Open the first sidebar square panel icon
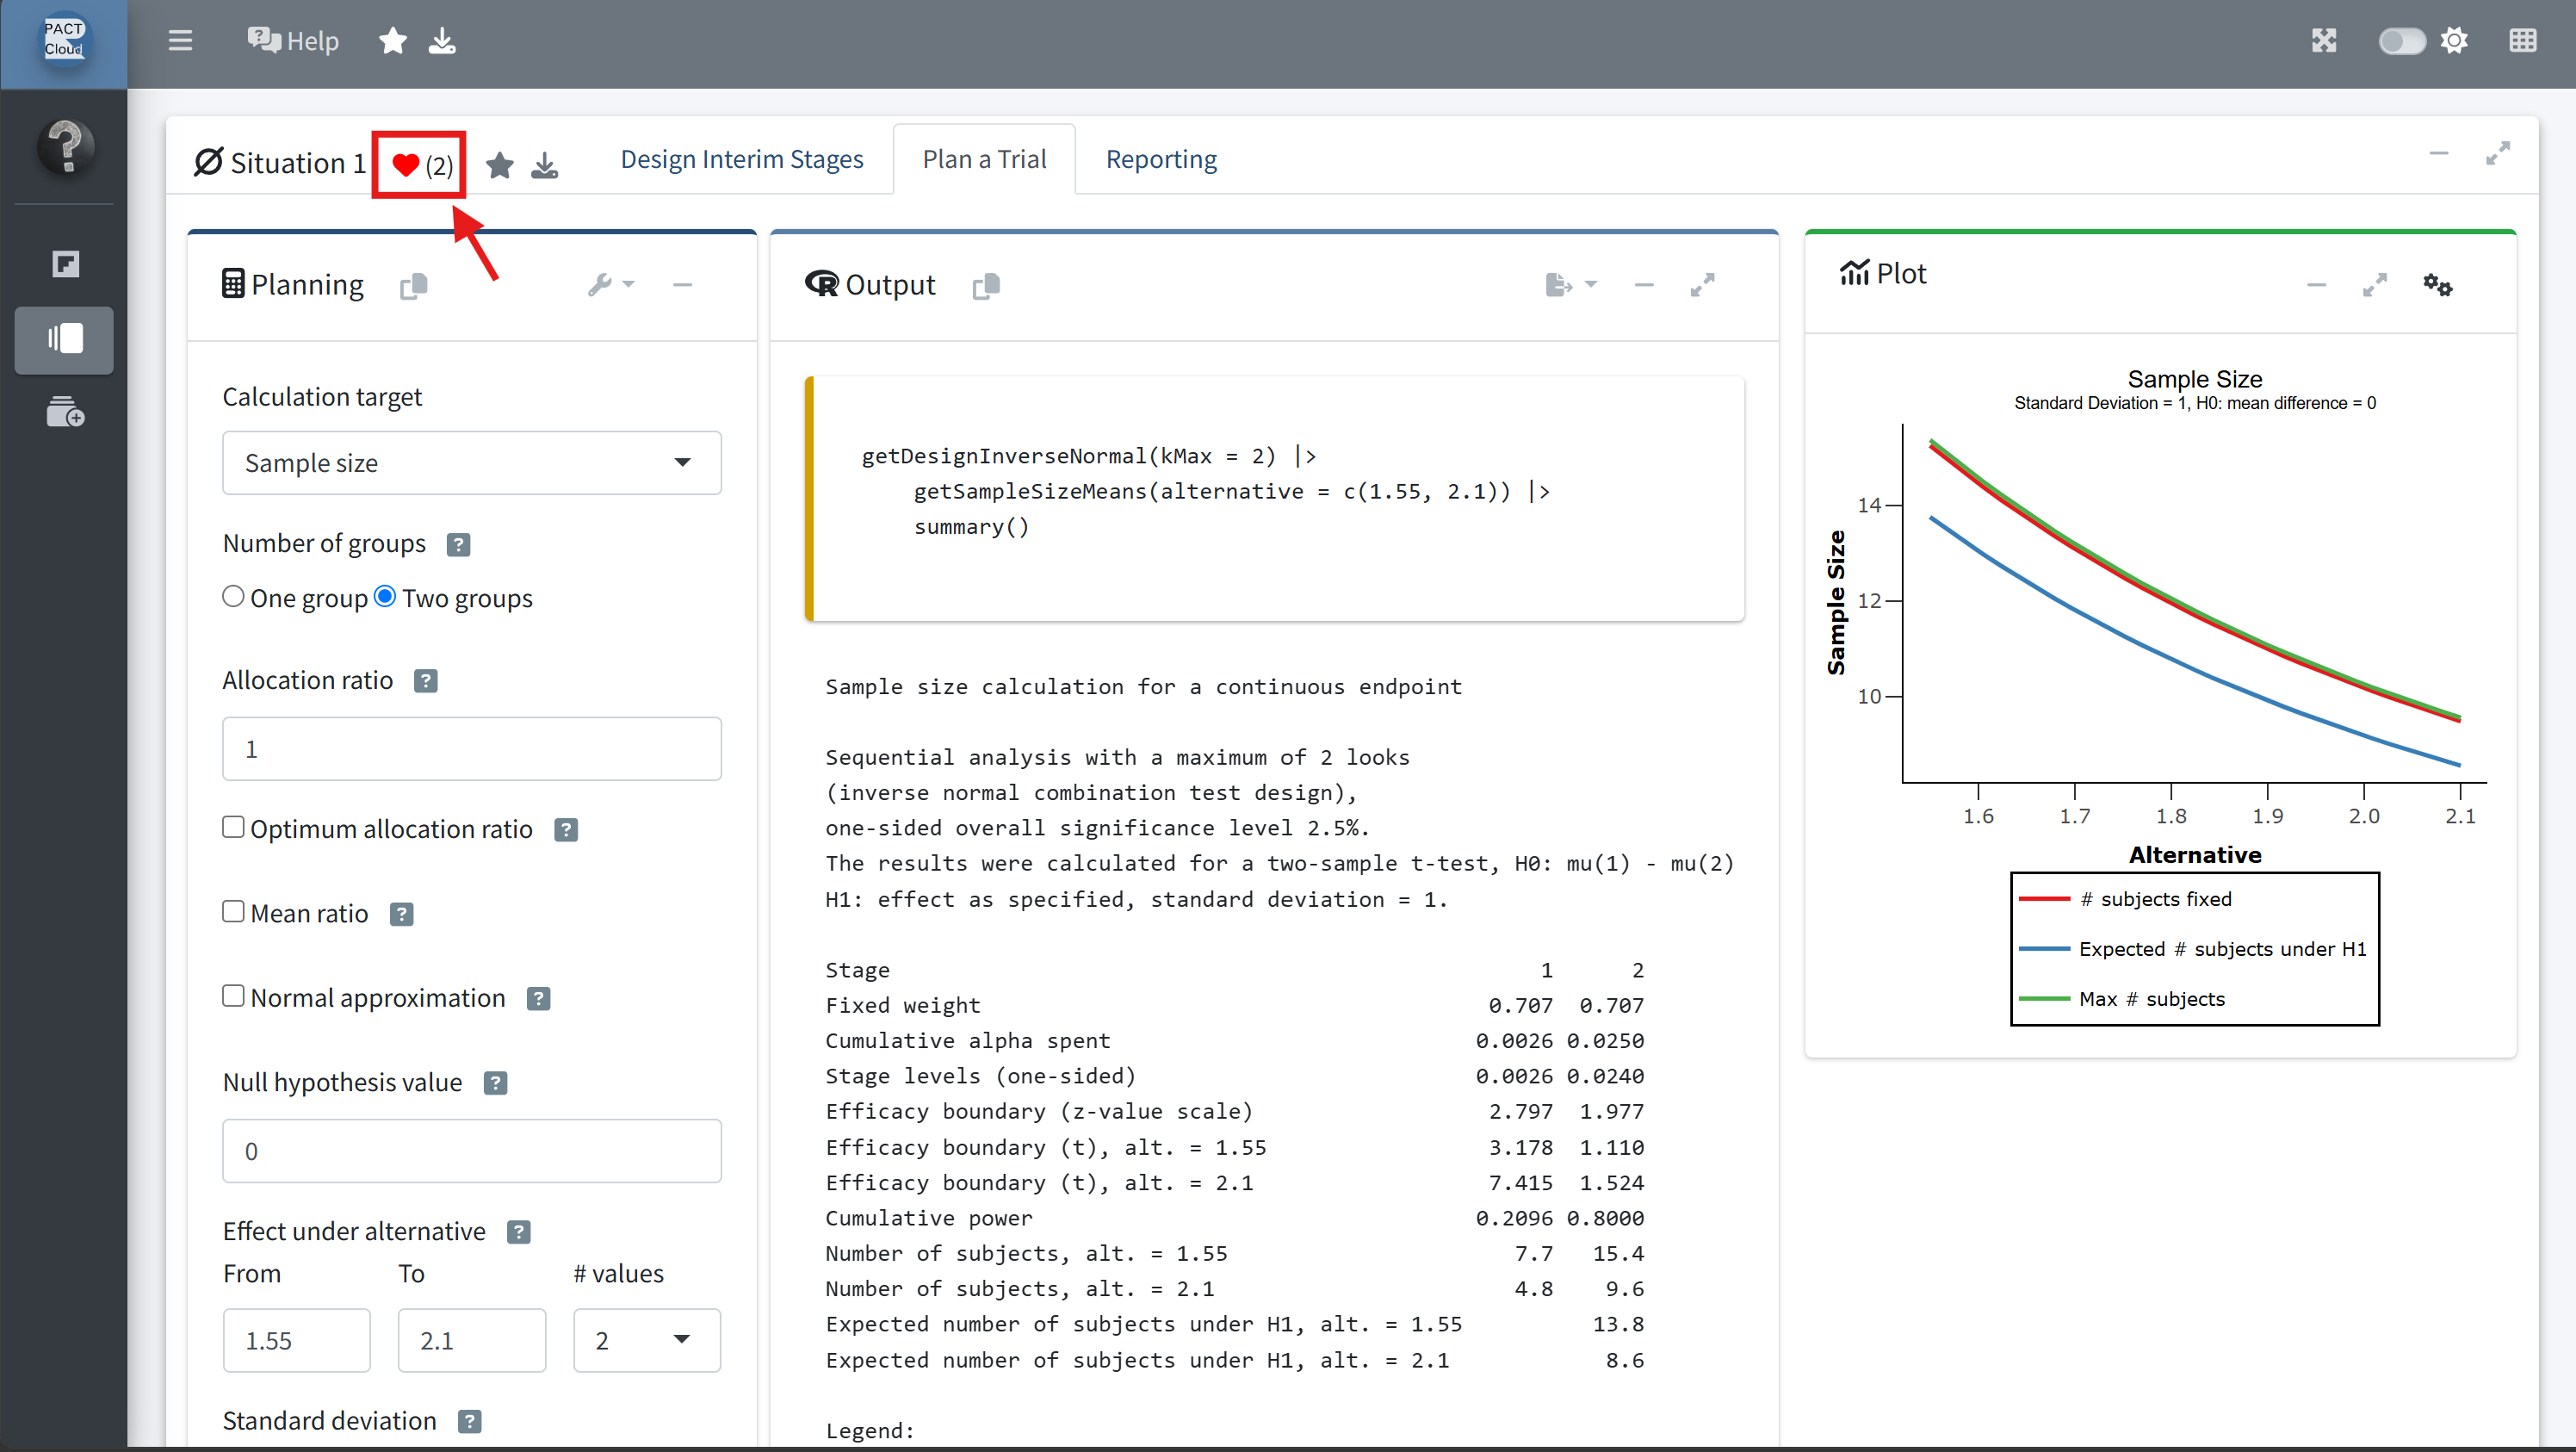This screenshot has height=1452, width=2576. point(65,264)
